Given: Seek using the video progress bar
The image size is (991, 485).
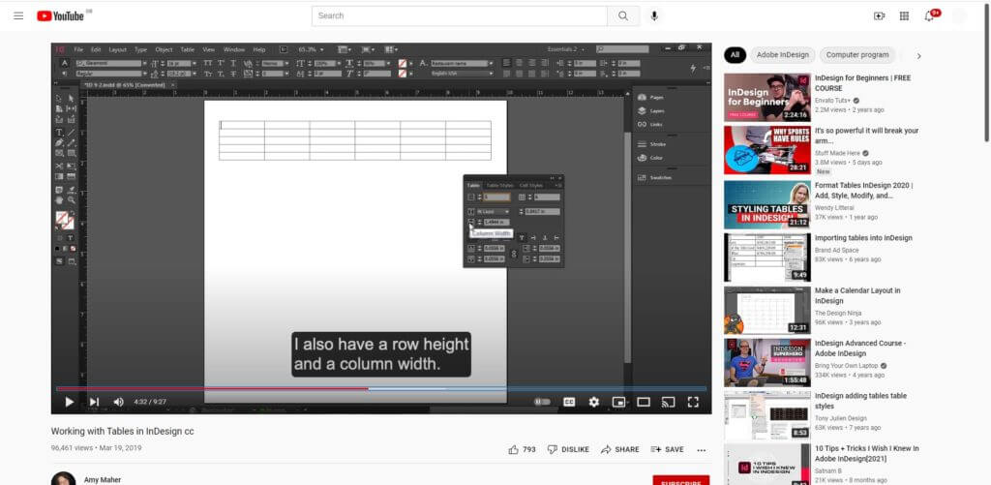Looking at the screenshot, I should coord(381,388).
